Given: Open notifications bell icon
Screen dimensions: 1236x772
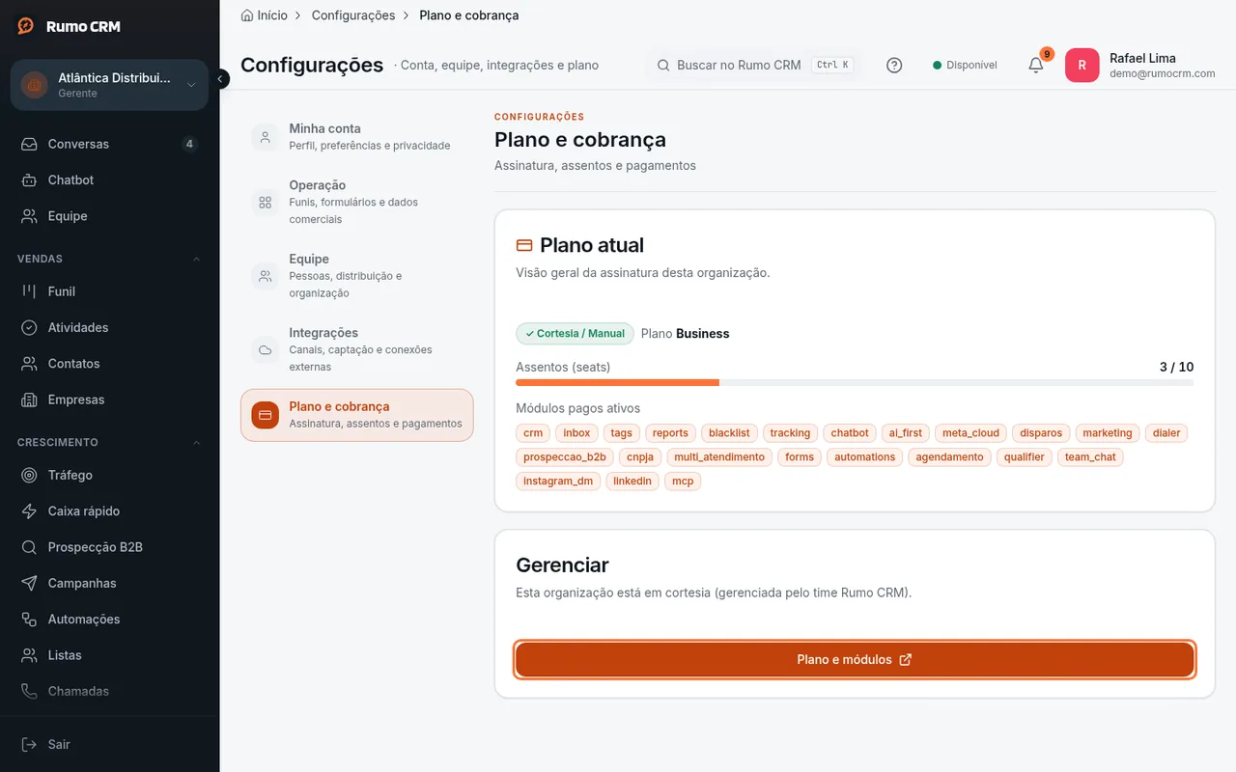Looking at the screenshot, I should (x=1035, y=66).
